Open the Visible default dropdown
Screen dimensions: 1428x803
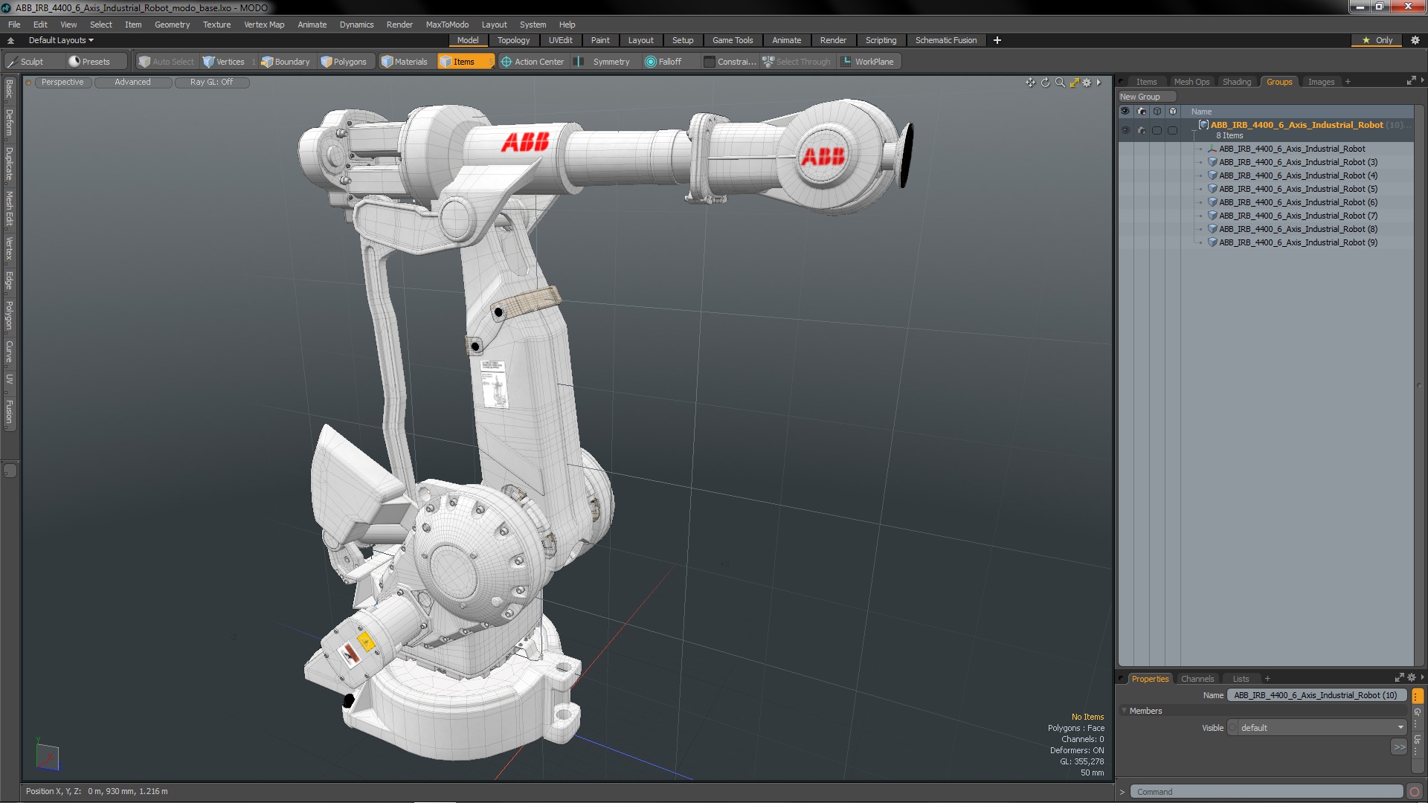click(1316, 728)
